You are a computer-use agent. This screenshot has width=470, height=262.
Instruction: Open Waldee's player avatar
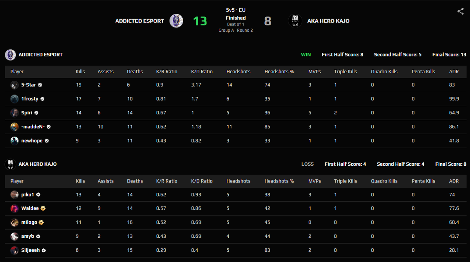pos(14,208)
